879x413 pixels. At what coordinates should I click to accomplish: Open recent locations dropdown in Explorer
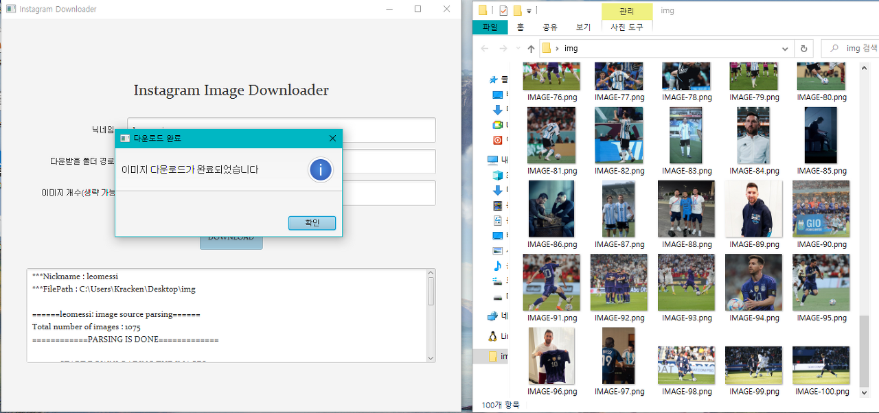(518, 49)
